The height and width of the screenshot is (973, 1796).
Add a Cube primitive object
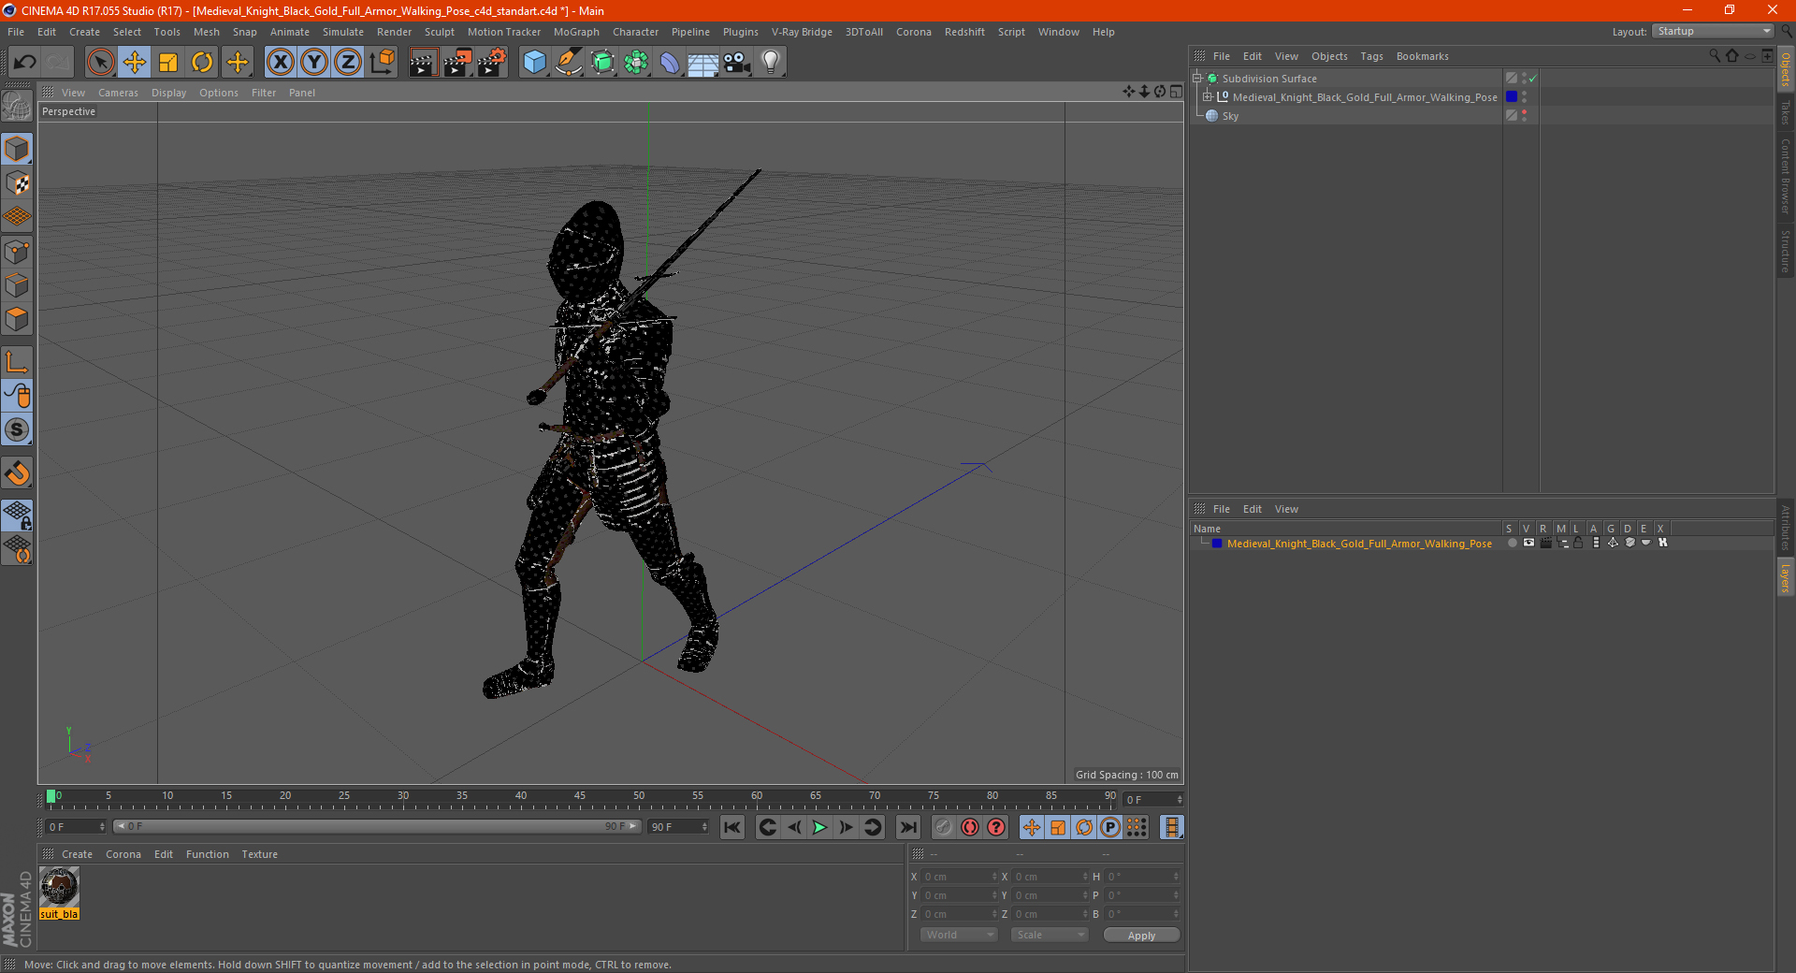pyautogui.click(x=535, y=63)
